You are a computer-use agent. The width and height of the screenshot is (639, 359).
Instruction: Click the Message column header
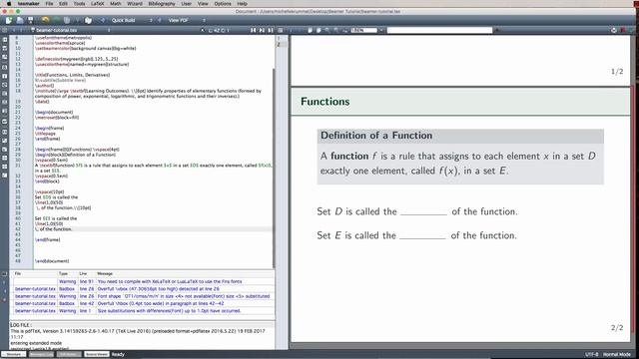(105, 273)
